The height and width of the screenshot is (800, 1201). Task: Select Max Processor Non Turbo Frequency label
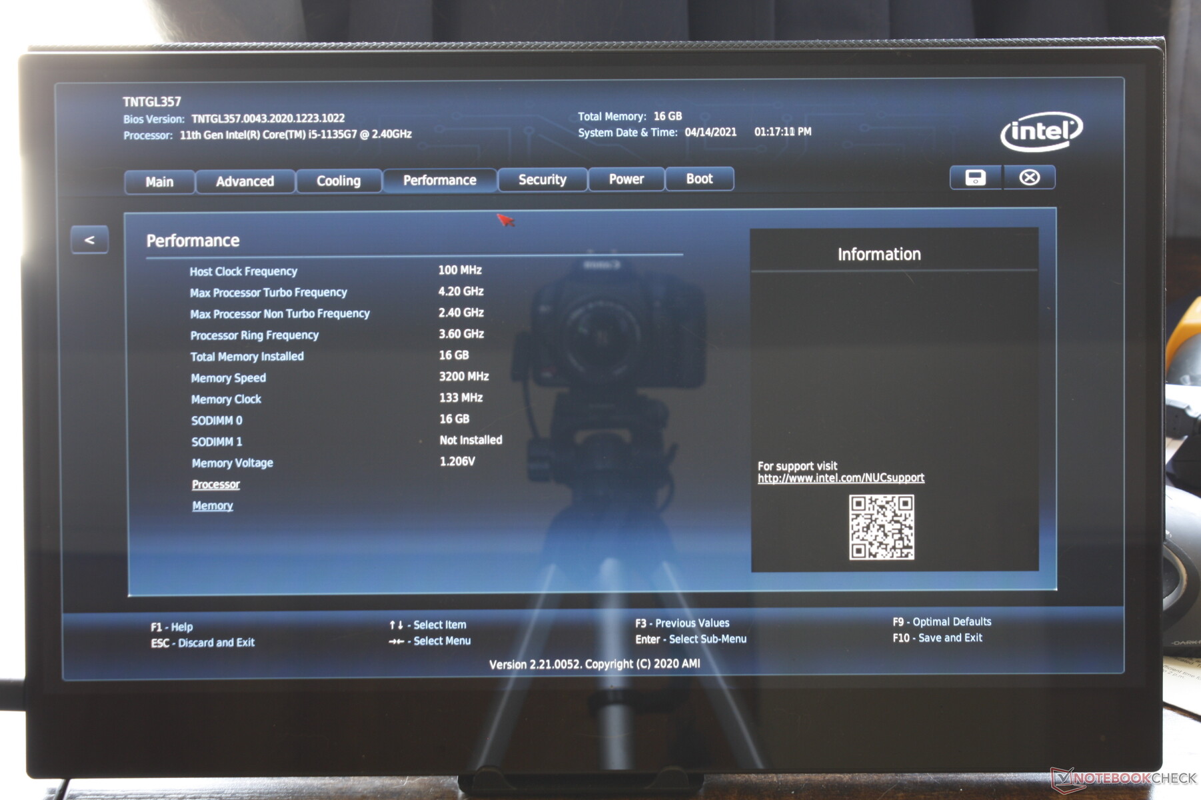(x=280, y=314)
